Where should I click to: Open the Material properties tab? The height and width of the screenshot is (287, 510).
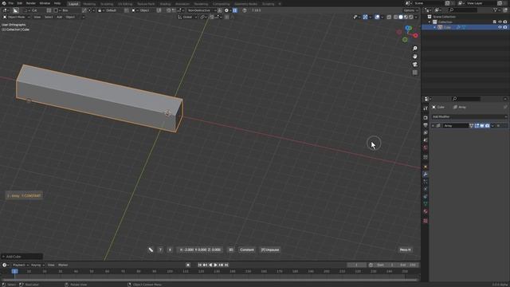(x=426, y=211)
